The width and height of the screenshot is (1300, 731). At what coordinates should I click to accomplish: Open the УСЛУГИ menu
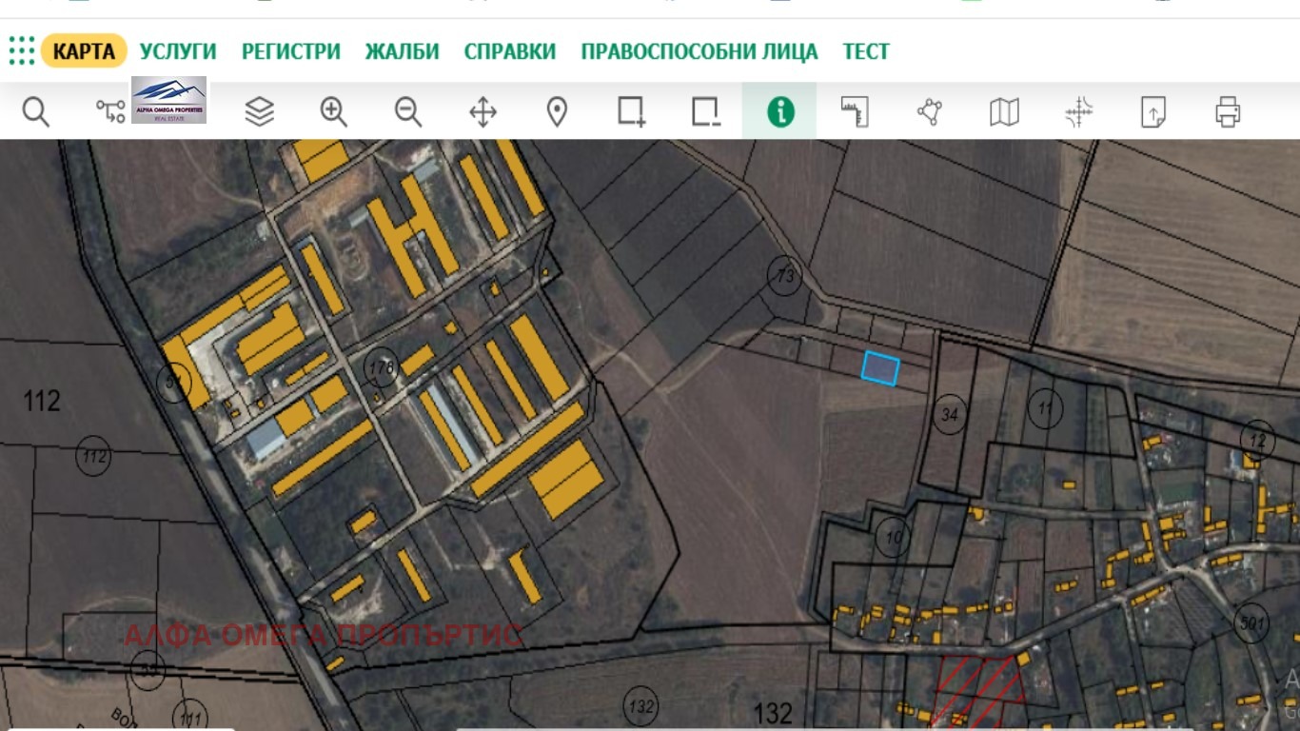pos(178,51)
